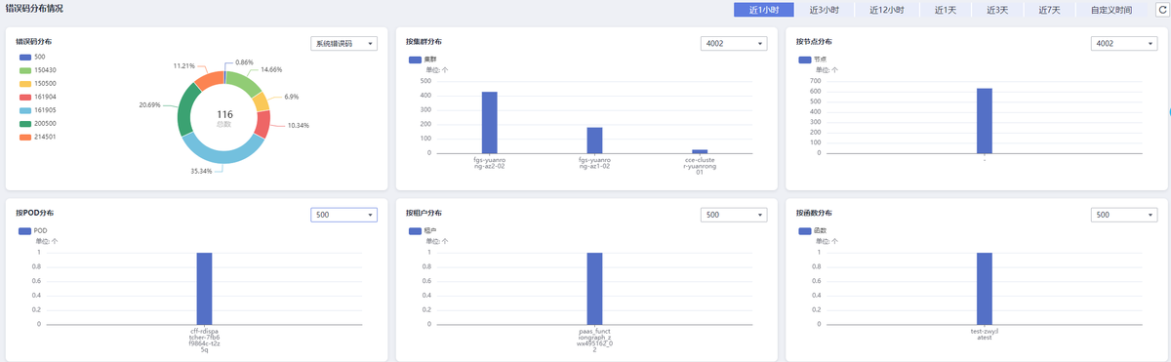
Task: Open the 自定义时间 custom time picker
Action: click(1111, 10)
